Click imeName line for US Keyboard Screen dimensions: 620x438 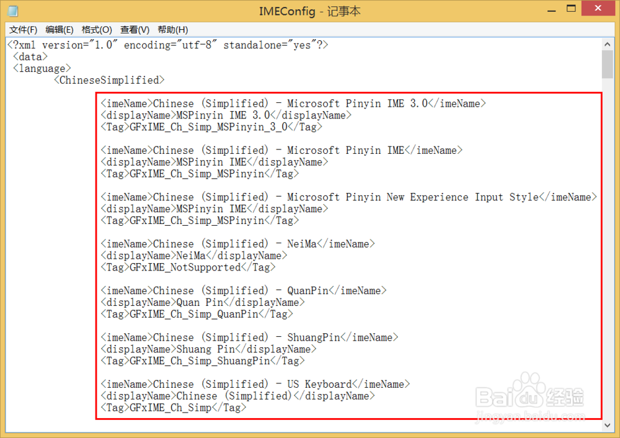(255, 384)
